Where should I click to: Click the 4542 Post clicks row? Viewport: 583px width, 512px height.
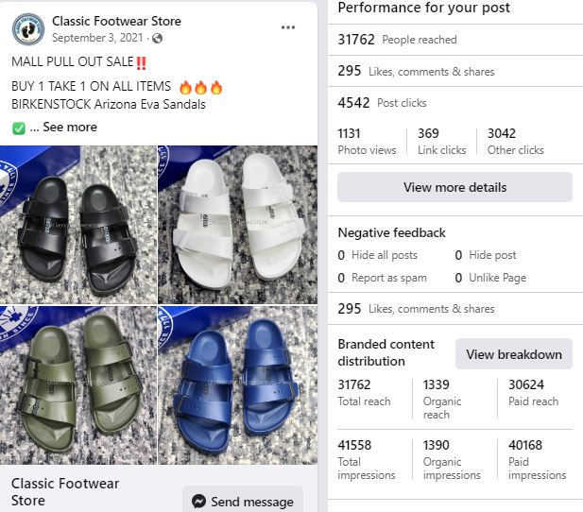pyautogui.click(x=382, y=103)
